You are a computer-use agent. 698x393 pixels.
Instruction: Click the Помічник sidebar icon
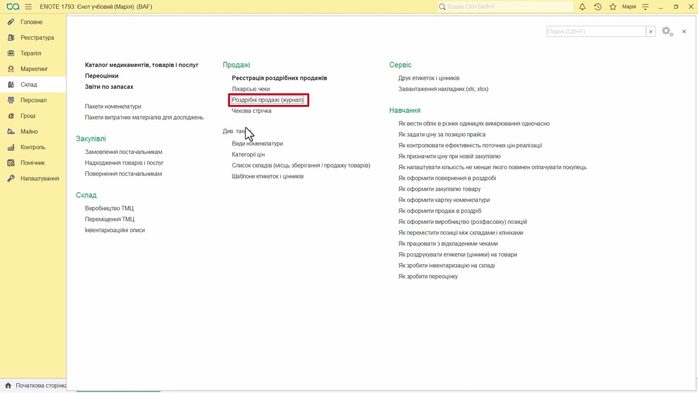click(x=10, y=163)
